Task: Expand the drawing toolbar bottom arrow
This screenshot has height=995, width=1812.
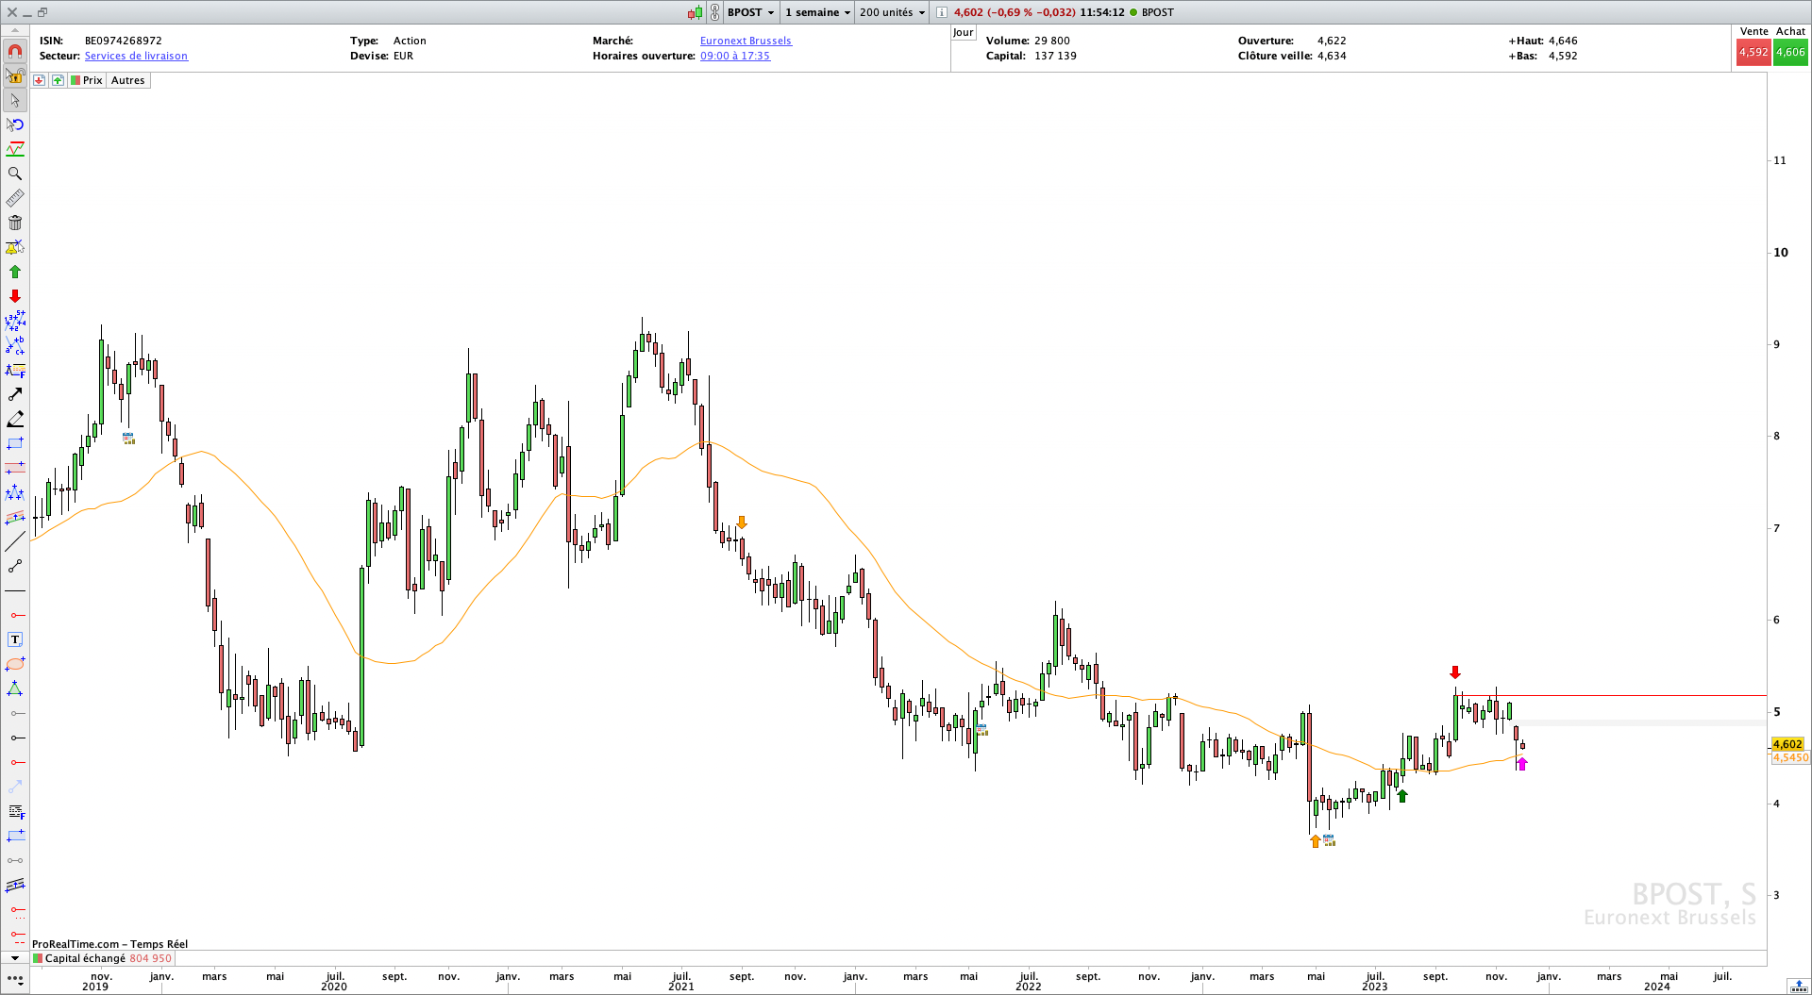Action: click(x=15, y=958)
